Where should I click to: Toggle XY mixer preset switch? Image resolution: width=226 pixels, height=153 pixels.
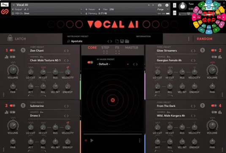point(90,62)
